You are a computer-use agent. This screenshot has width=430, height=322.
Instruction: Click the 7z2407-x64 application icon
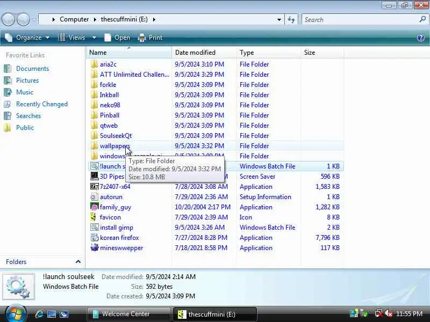(95, 187)
